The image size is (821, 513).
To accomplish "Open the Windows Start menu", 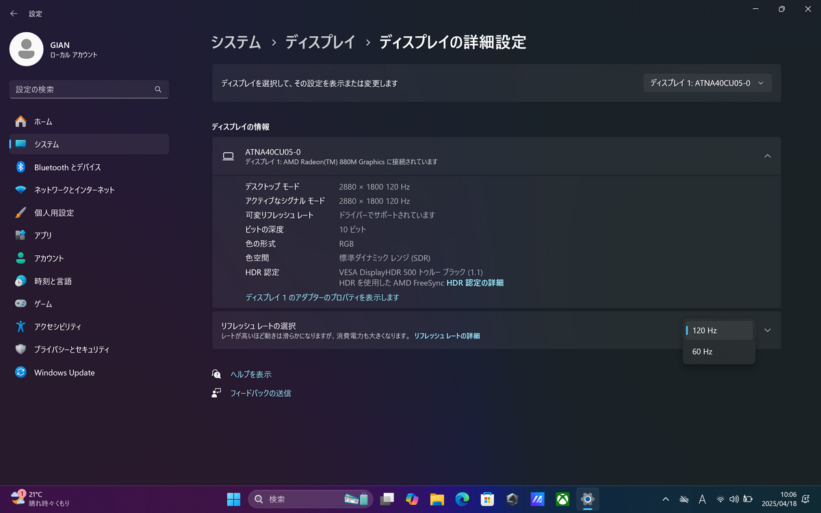I will click(x=233, y=499).
